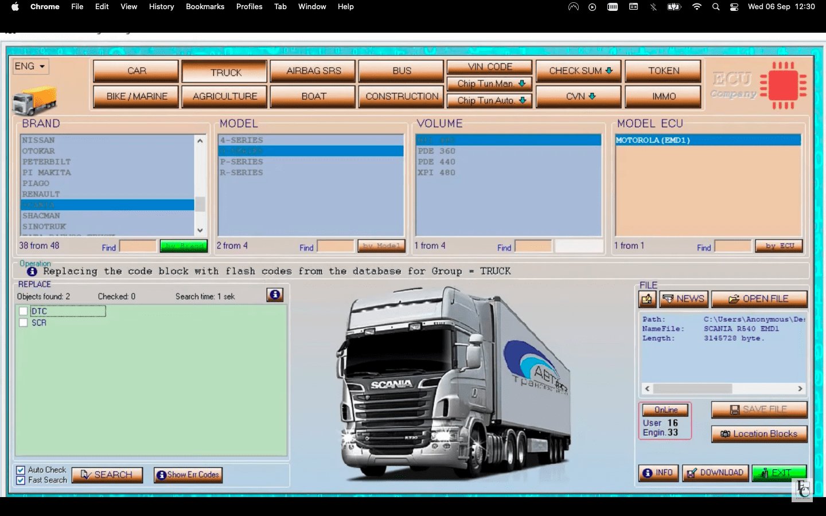Tick the SCR checkbox
Viewport: 826px width, 516px height.
(x=24, y=323)
